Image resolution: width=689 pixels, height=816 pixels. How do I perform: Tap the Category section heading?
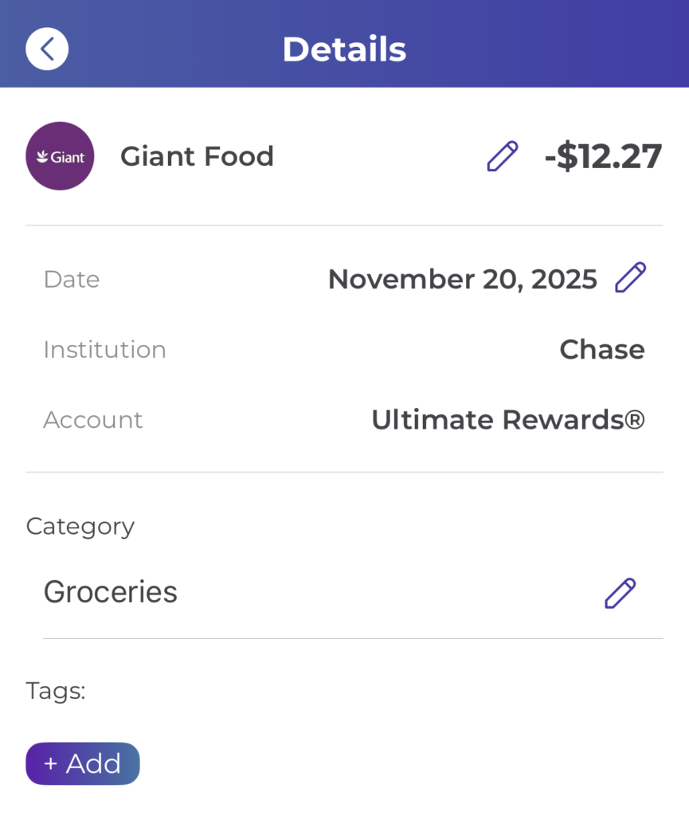[80, 526]
